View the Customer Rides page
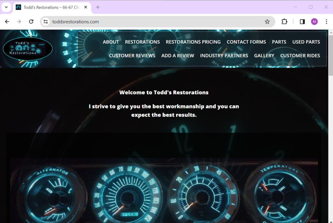Viewport: 333px width, 223px height. (x=300, y=55)
